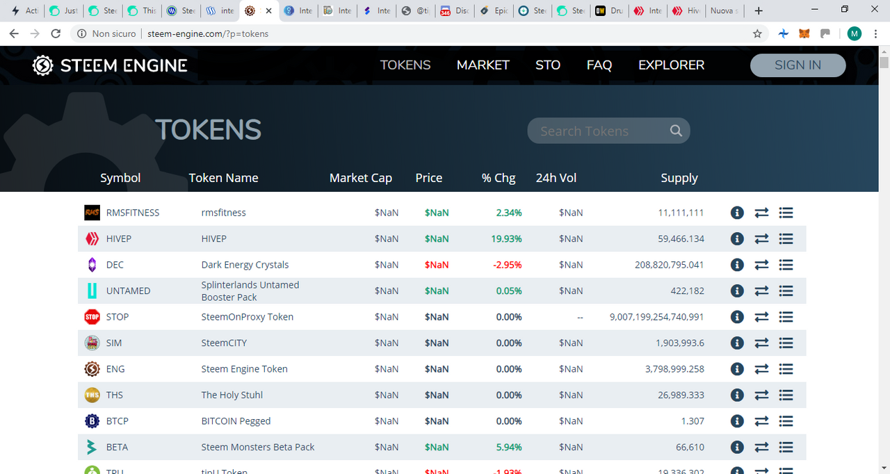Open list icon for DEC token
The image size is (890, 474).
(786, 265)
